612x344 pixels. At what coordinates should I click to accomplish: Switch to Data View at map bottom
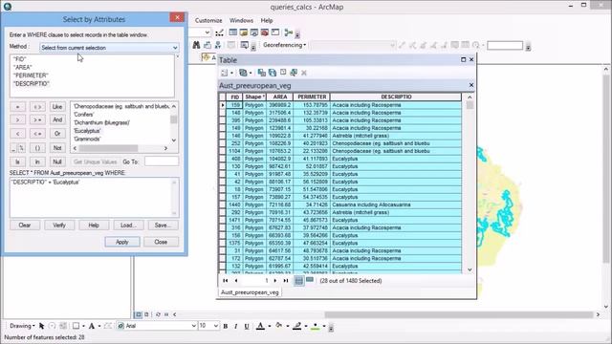(139, 314)
